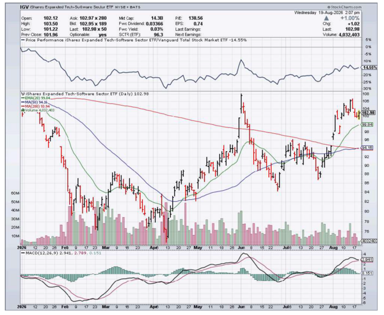
Task: Click the Open value 102.12
Action: (51, 18)
